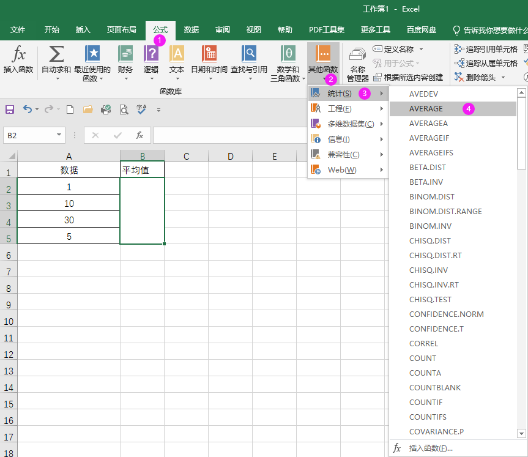This screenshot has height=457, width=528.
Task: Click the cell labeled 平均值
Action: pyautogui.click(x=142, y=170)
